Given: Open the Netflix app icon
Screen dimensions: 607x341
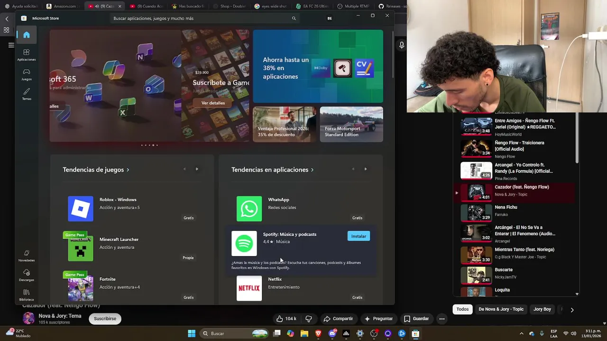Looking at the screenshot, I should (x=249, y=288).
